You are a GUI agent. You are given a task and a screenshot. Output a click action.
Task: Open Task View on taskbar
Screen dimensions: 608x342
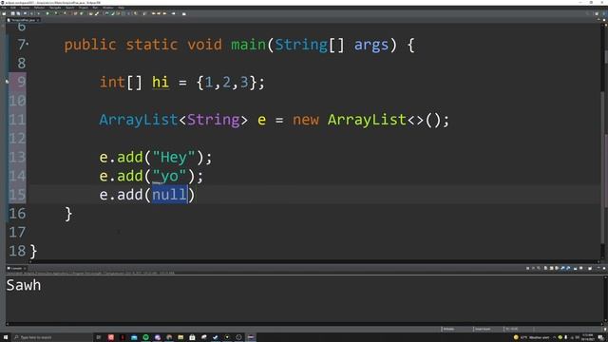[99, 337]
